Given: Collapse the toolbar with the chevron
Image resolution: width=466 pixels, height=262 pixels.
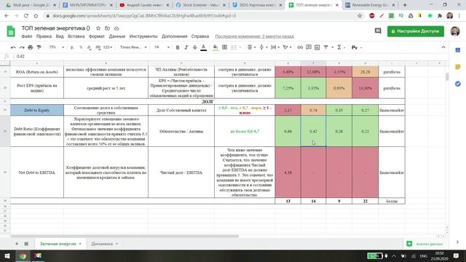Looking at the screenshot, I should point(443,47).
